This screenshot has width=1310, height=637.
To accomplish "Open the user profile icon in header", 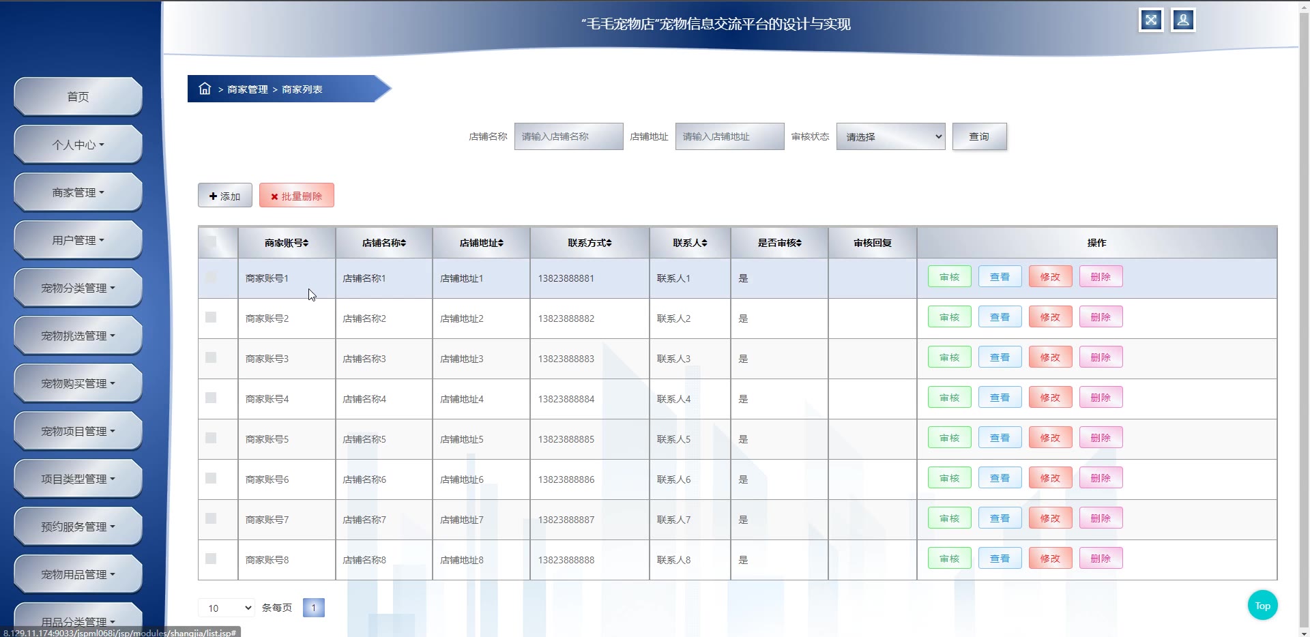I will pyautogui.click(x=1183, y=20).
